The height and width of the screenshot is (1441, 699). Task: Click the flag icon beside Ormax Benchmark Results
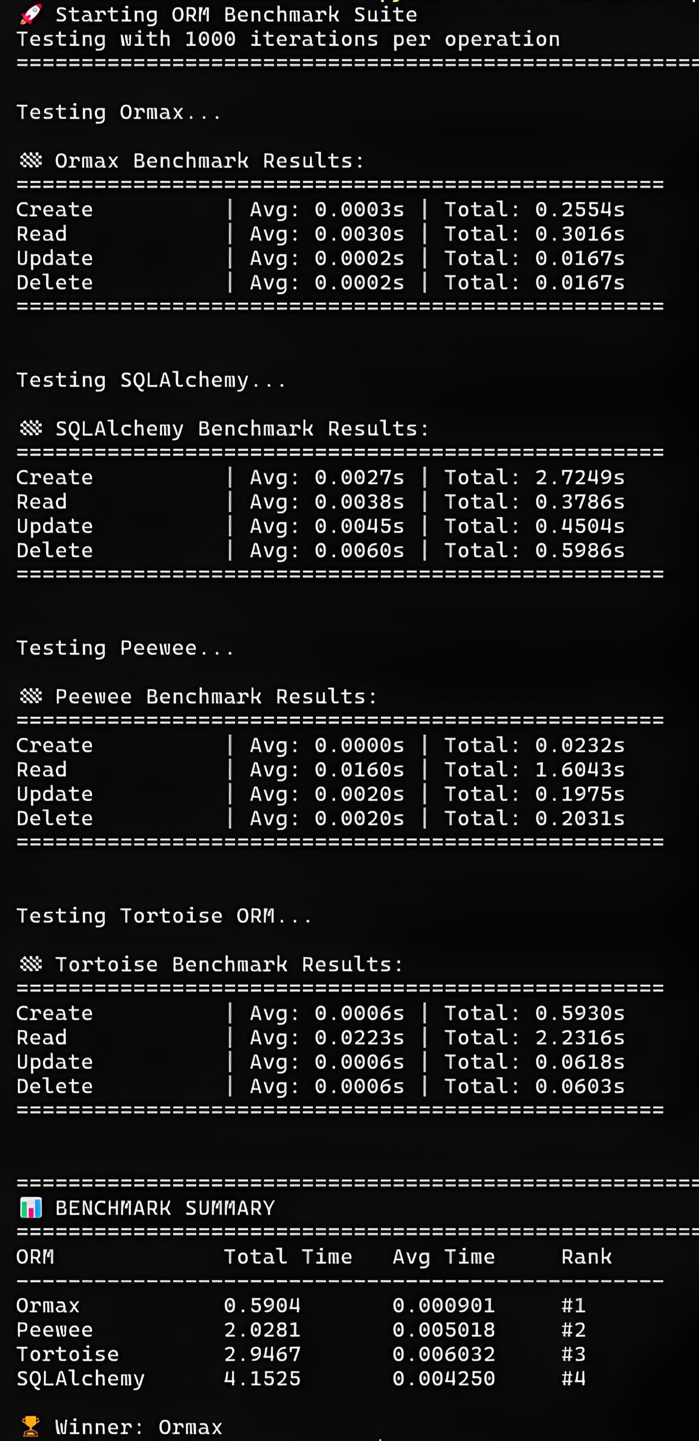31,161
